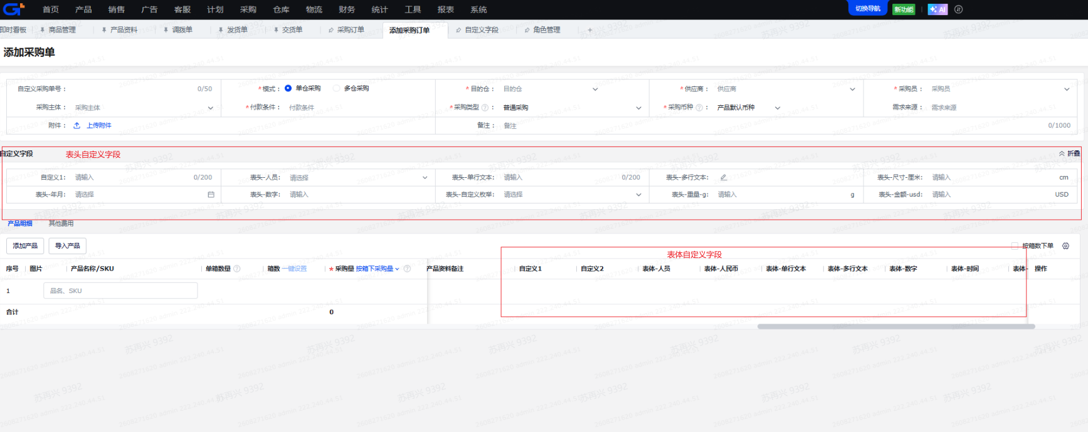Select the 单仓采购 radio option
This screenshot has width=1088, height=432.
coord(288,88)
